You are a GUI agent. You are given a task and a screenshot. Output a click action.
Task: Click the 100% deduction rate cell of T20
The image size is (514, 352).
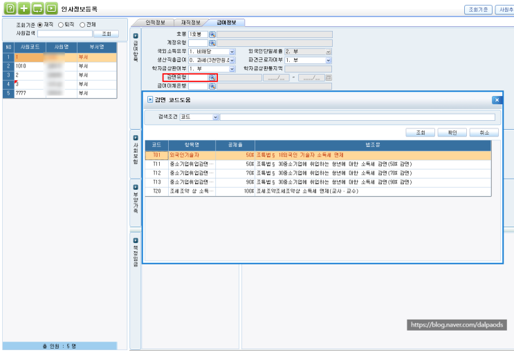[235, 191]
